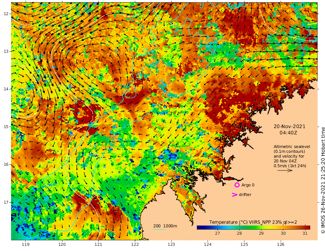Click longitude label 122 on the axis
The image size is (325, 251).
coord(135,244)
